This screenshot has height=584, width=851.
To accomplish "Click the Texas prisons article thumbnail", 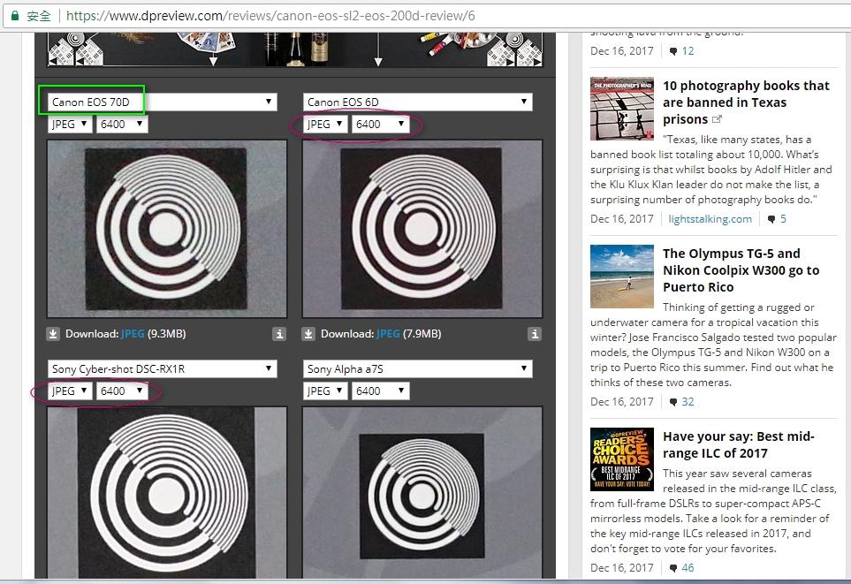I will point(622,109).
